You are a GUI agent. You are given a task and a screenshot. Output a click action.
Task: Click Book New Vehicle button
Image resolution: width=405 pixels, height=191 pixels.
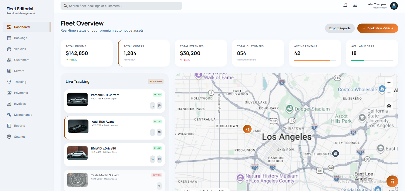378,28
